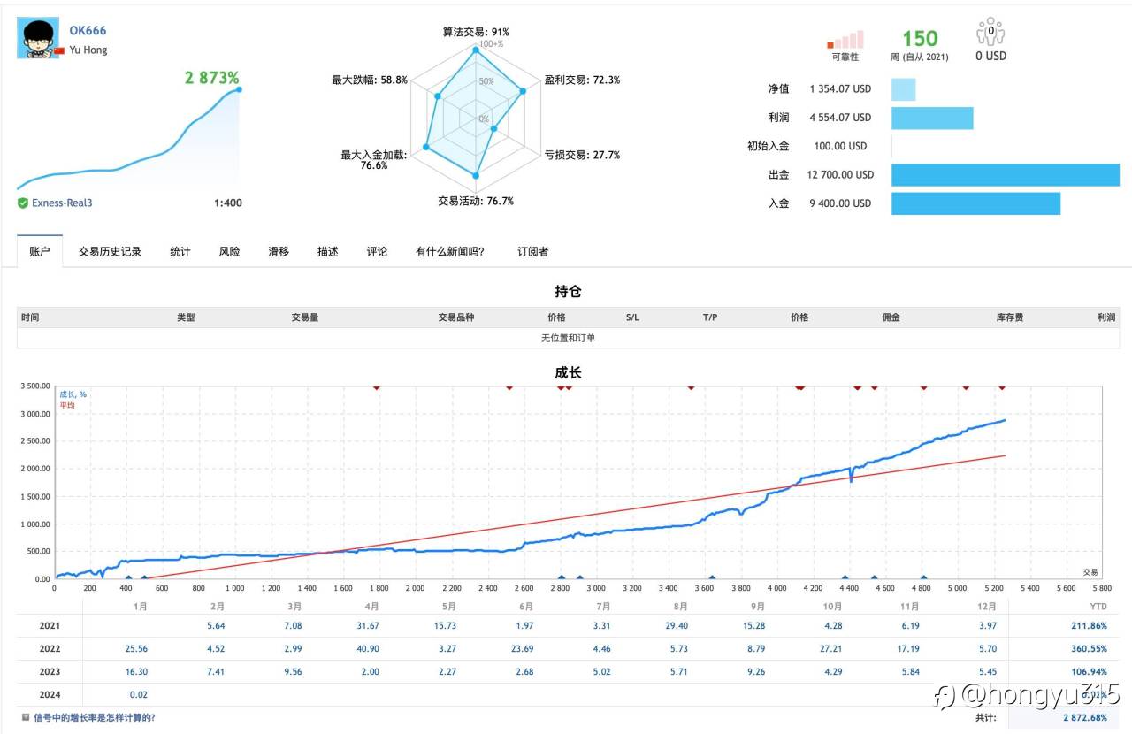
Task: Open the 有什么新闻吗? tab
Action: click(450, 251)
